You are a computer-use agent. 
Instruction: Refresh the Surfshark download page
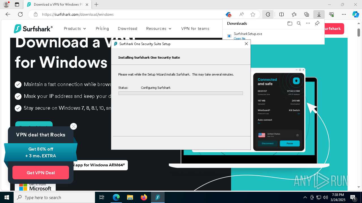(x=20, y=14)
